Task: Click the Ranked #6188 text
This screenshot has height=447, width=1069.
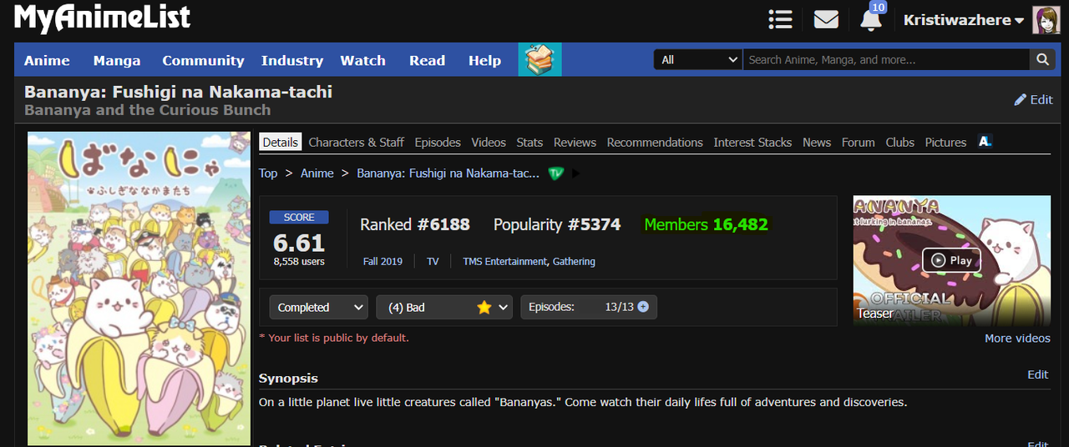Action: [415, 224]
